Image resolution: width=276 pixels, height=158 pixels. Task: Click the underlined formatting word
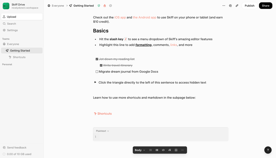point(144,45)
